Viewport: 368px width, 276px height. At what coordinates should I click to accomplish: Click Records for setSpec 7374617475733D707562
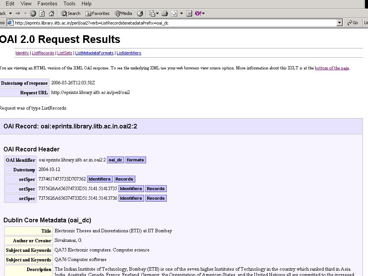pyautogui.click(x=124, y=179)
